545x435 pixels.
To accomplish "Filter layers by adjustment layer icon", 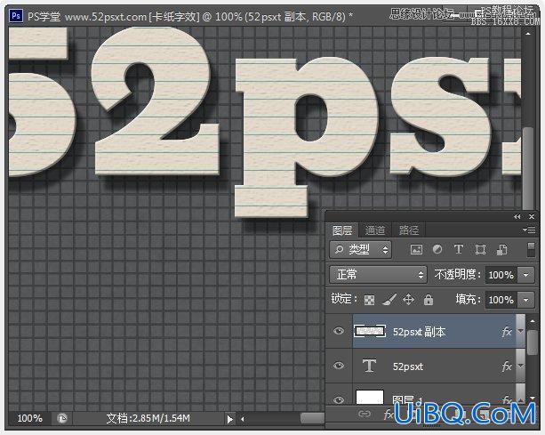I will (x=437, y=249).
